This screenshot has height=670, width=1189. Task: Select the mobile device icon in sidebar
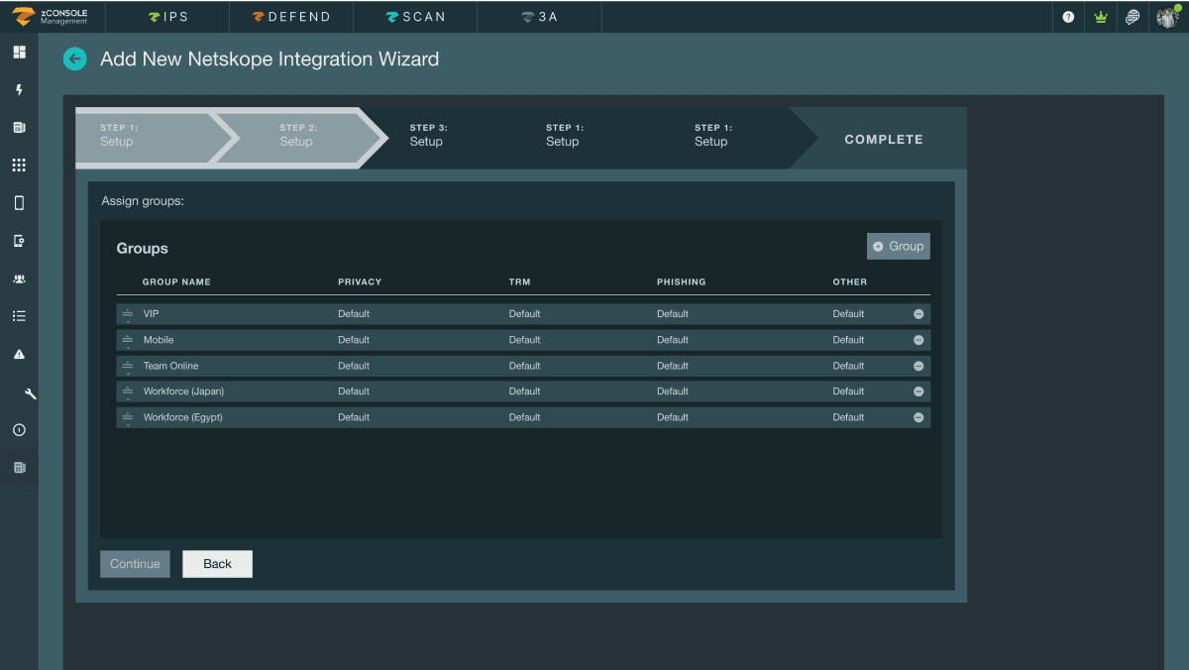click(18, 202)
